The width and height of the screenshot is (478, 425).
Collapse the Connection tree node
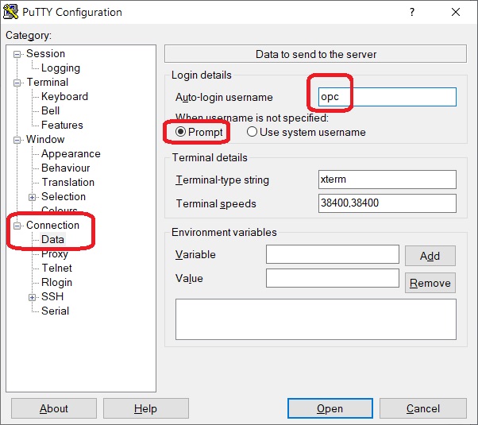click(17, 226)
